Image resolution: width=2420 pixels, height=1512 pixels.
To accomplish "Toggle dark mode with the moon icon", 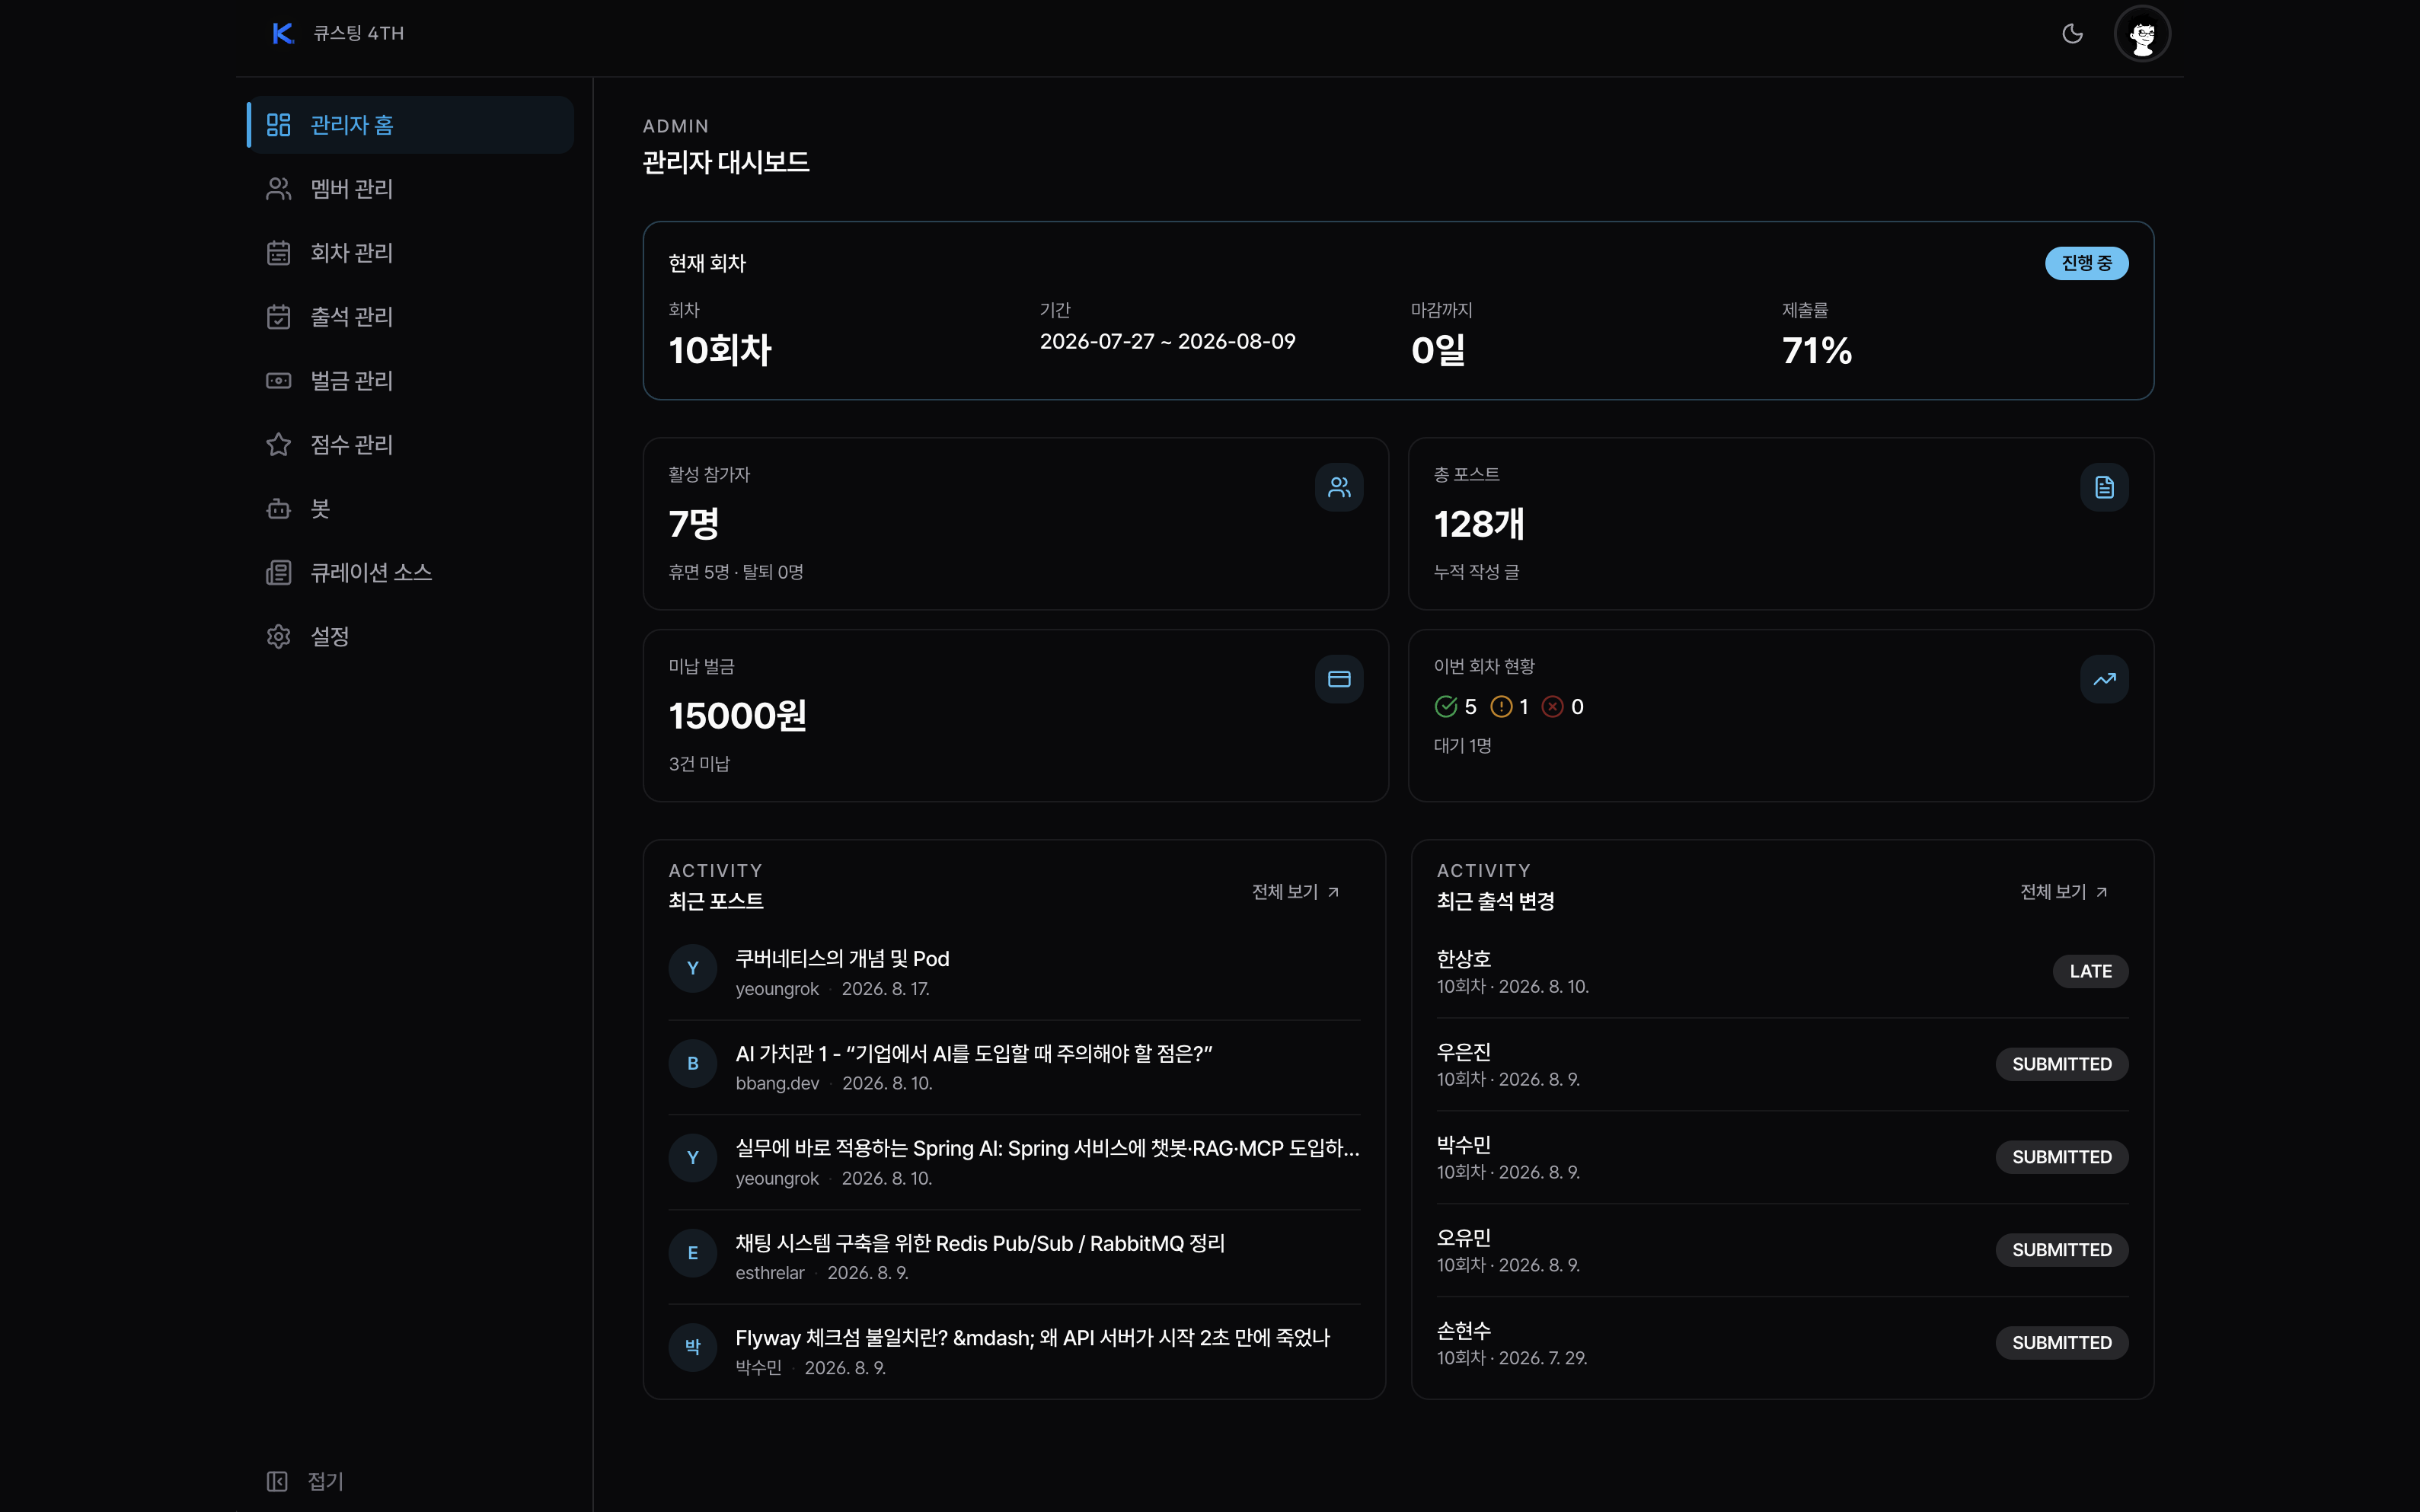I will [x=2072, y=34].
